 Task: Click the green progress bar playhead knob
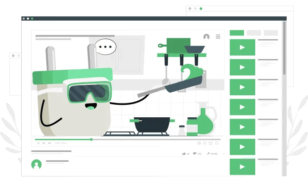click(x=91, y=139)
